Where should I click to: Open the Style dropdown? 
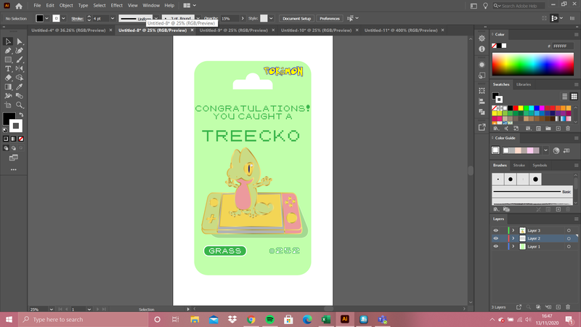point(271,18)
